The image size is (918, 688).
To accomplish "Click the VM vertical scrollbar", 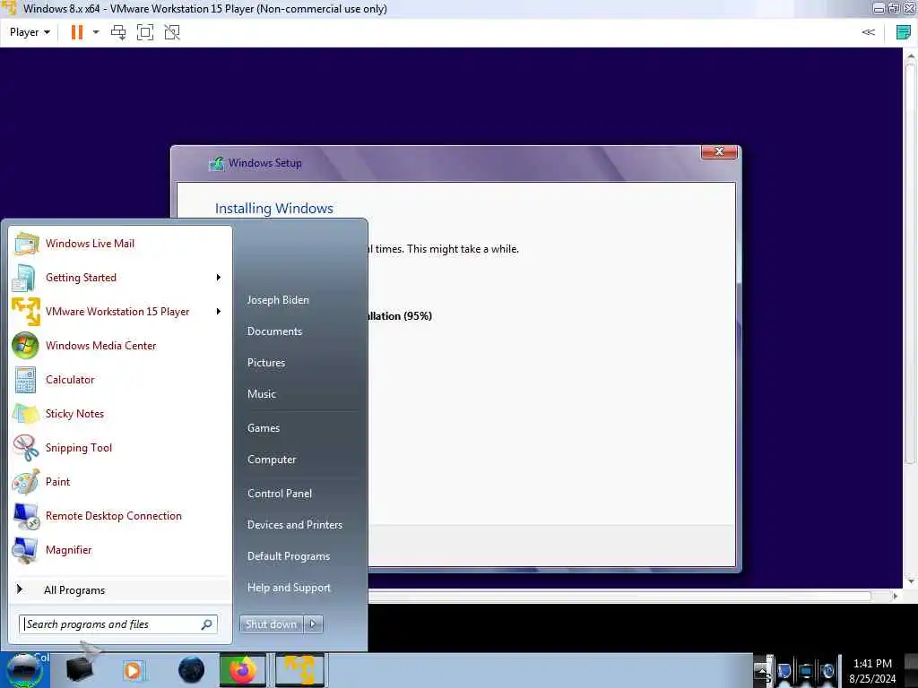I will pyautogui.click(x=911, y=263).
